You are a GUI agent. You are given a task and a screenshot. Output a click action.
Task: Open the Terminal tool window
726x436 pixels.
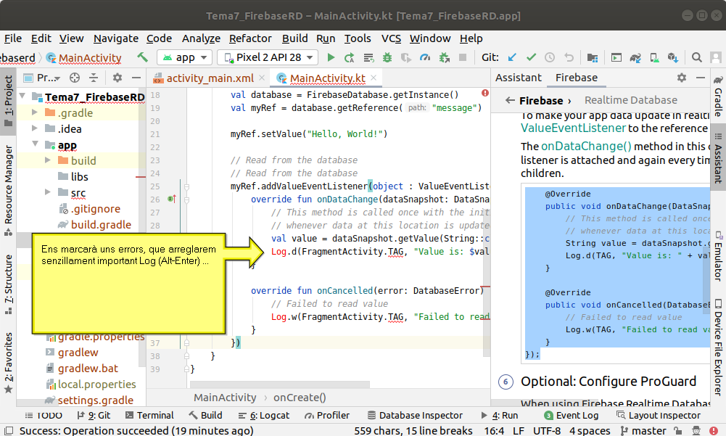(x=149, y=415)
